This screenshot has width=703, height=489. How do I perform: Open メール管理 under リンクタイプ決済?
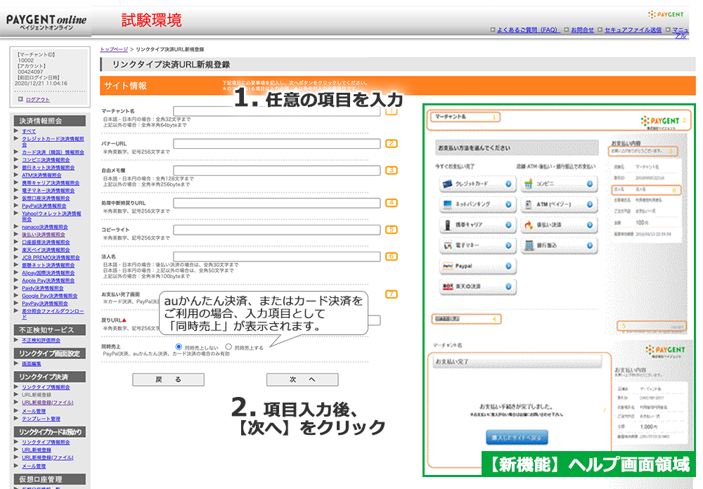click(34, 411)
